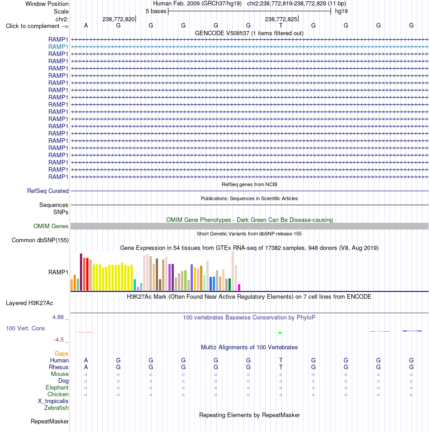Open the OMIM Gene Phenotypes green title
429x432 pixels.
pyautogui.click(x=249, y=220)
